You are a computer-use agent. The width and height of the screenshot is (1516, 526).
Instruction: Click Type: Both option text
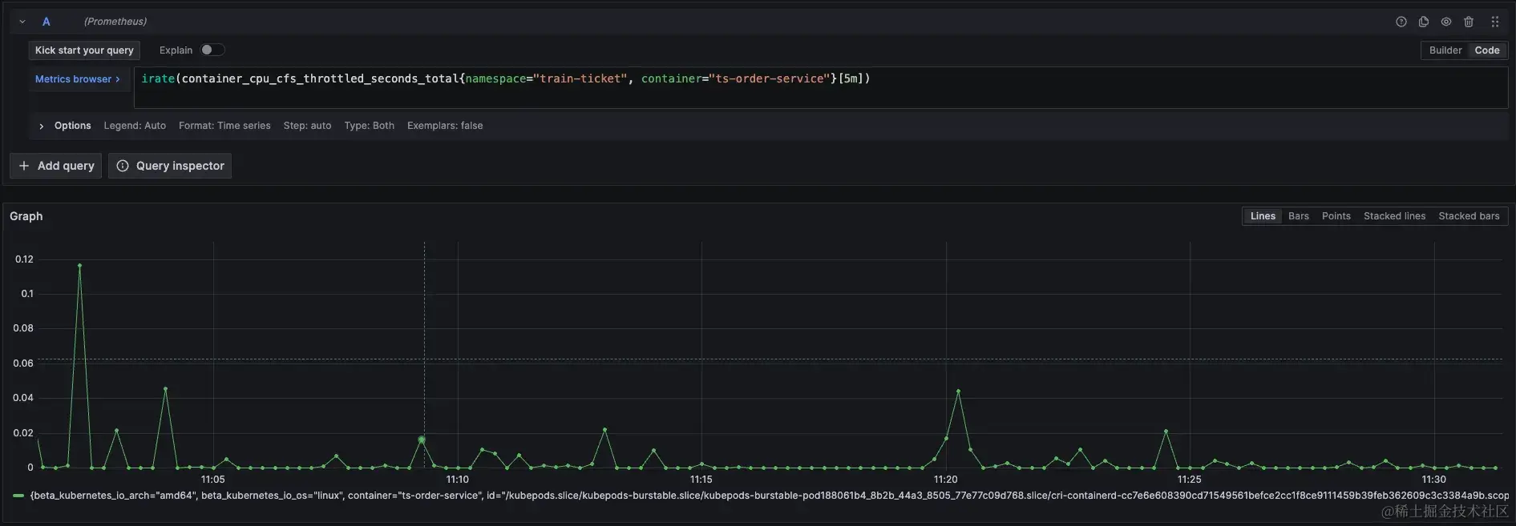tap(369, 126)
